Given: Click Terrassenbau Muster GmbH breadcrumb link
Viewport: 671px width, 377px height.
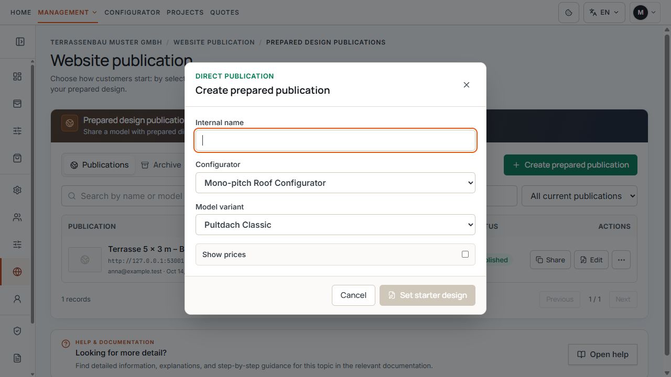Looking at the screenshot, I should (106, 42).
